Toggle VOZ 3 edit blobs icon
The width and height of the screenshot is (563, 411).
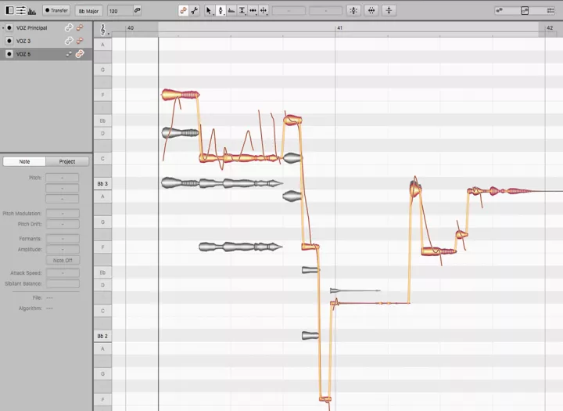80,41
